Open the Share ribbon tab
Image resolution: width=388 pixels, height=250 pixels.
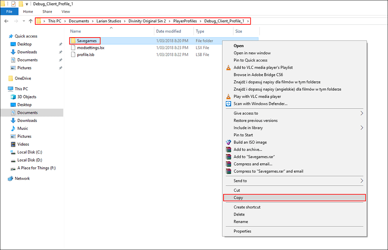pos(47,11)
